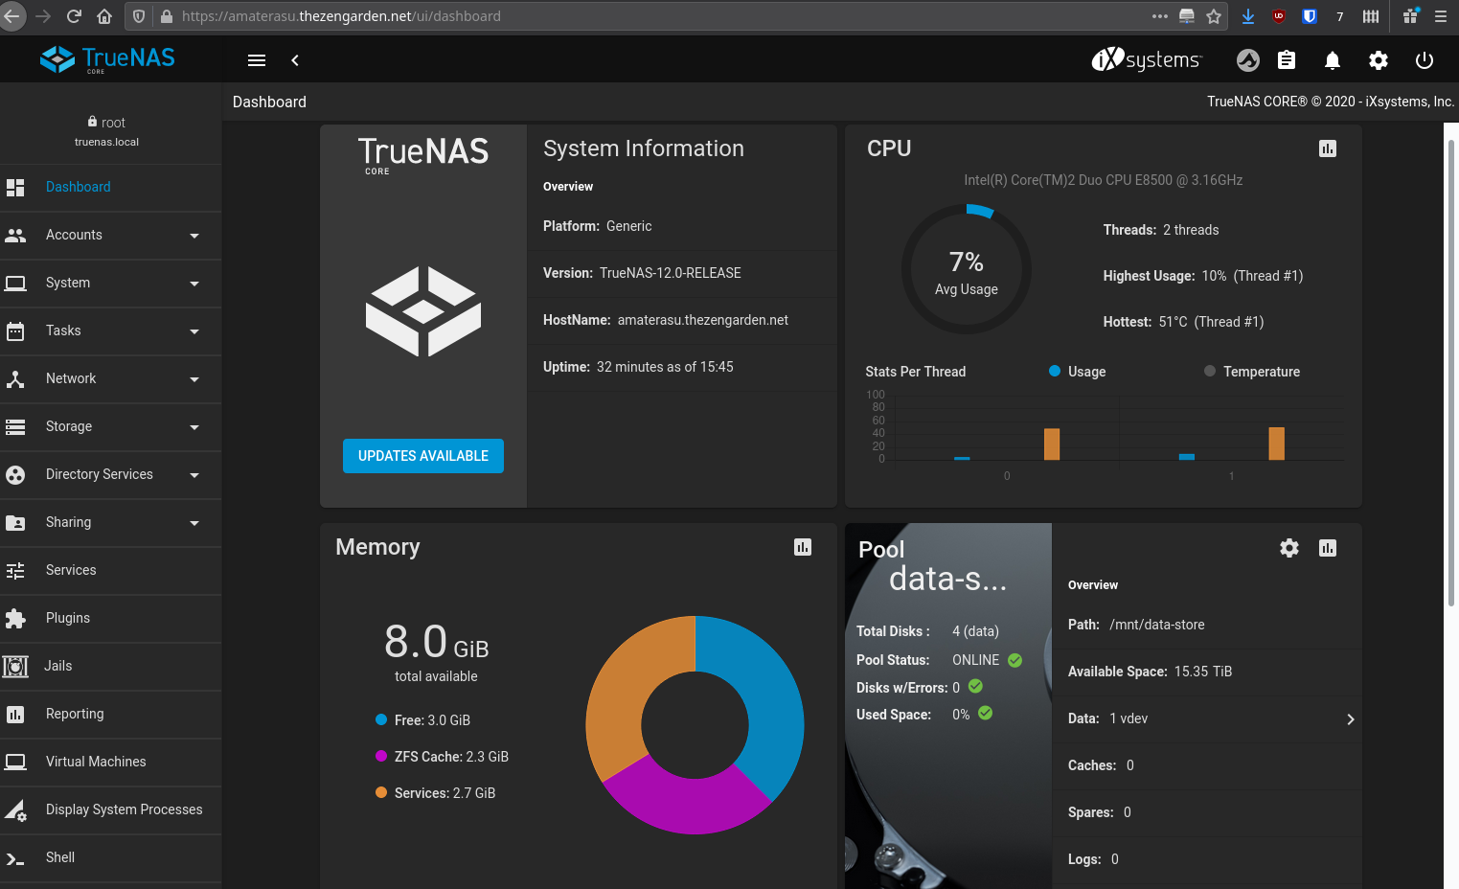This screenshot has height=889, width=1459.
Task: Open Pool reports chart icon
Action: 1328,548
